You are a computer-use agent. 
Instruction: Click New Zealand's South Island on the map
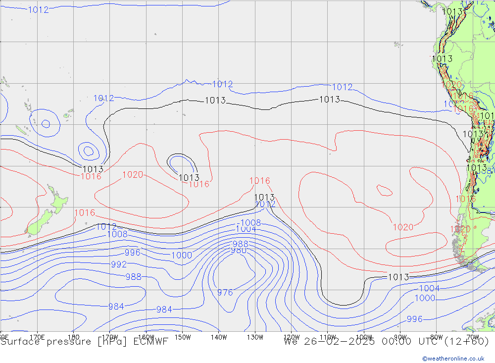click(39, 223)
